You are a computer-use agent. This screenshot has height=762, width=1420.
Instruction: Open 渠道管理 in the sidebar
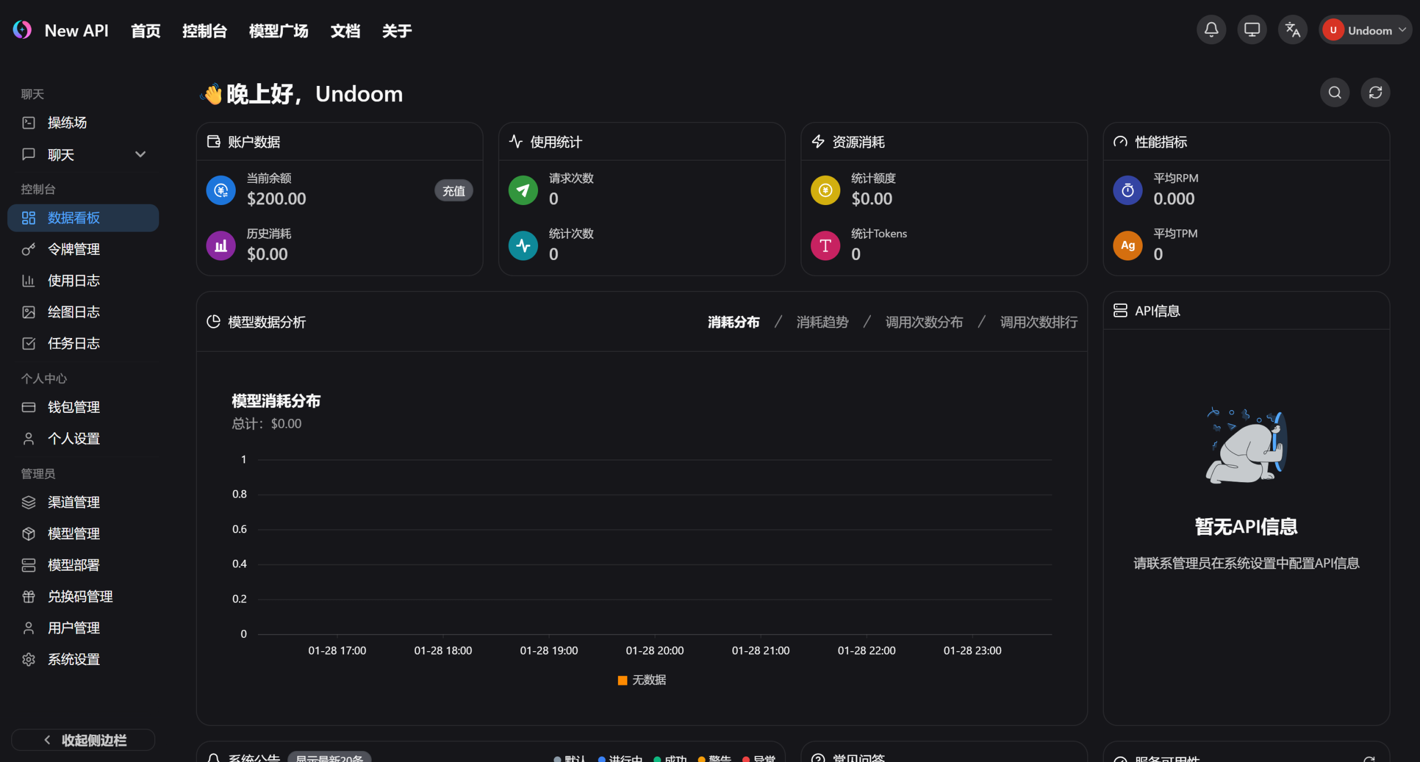74,502
